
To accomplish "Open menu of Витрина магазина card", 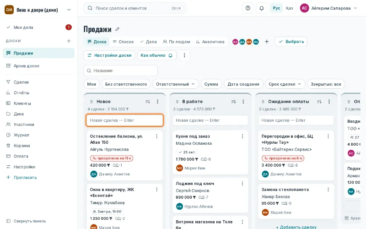I will pos(242,222).
